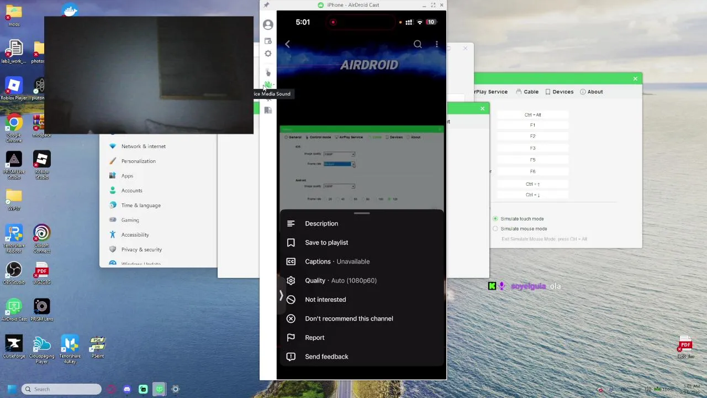The image size is (707, 398).
Task: Open the AirPlay Service tab
Action: point(490,92)
